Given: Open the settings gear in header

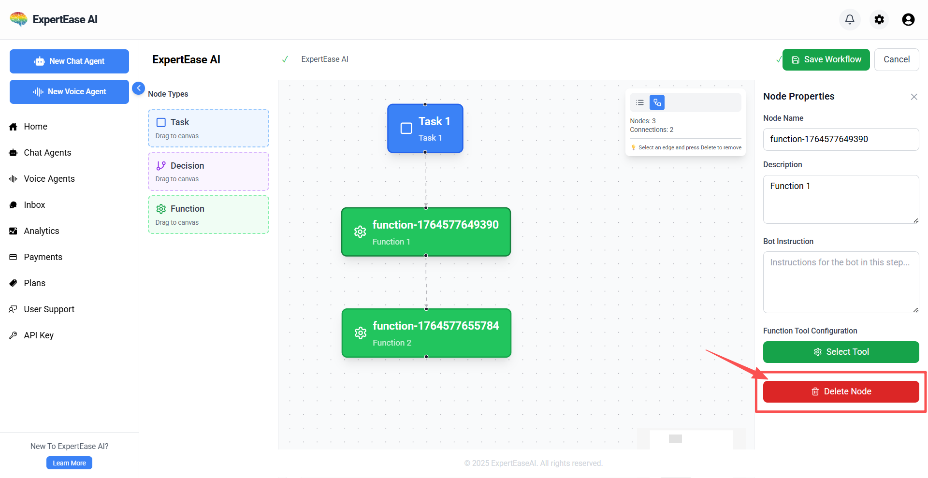Looking at the screenshot, I should (x=879, y=19).
